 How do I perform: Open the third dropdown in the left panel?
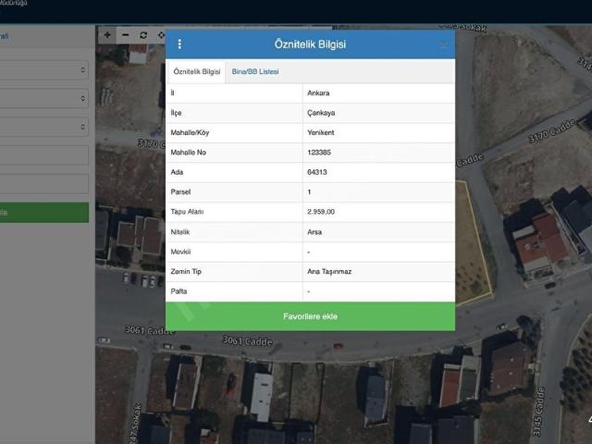coord(43,127)
